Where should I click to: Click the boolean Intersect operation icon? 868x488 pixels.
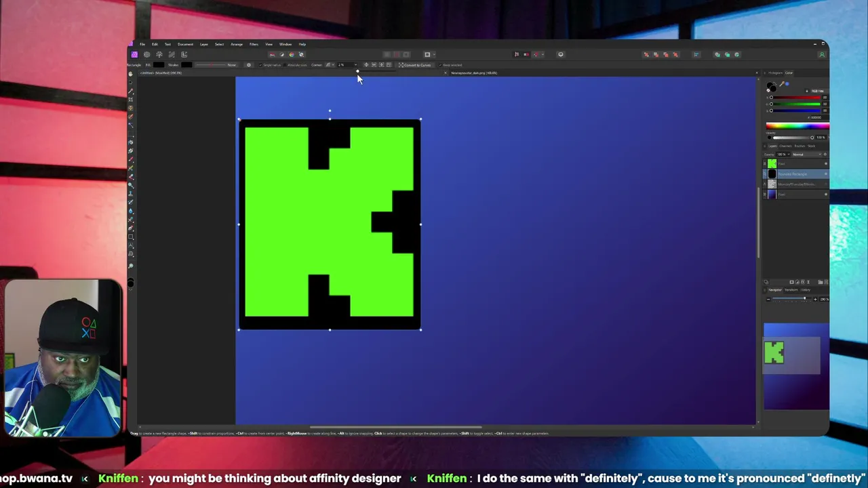click(x=737, y=54)
